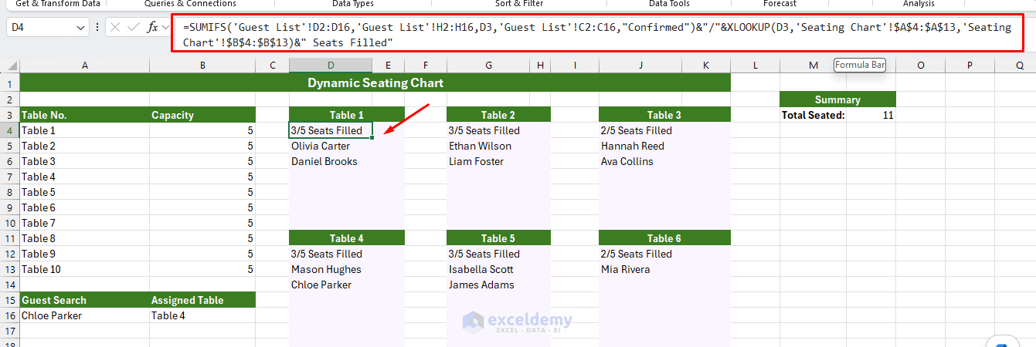The image size is (1036, 347).
Task: Select Chloe Parker cell under Table 4
Action: coord(331,285)
